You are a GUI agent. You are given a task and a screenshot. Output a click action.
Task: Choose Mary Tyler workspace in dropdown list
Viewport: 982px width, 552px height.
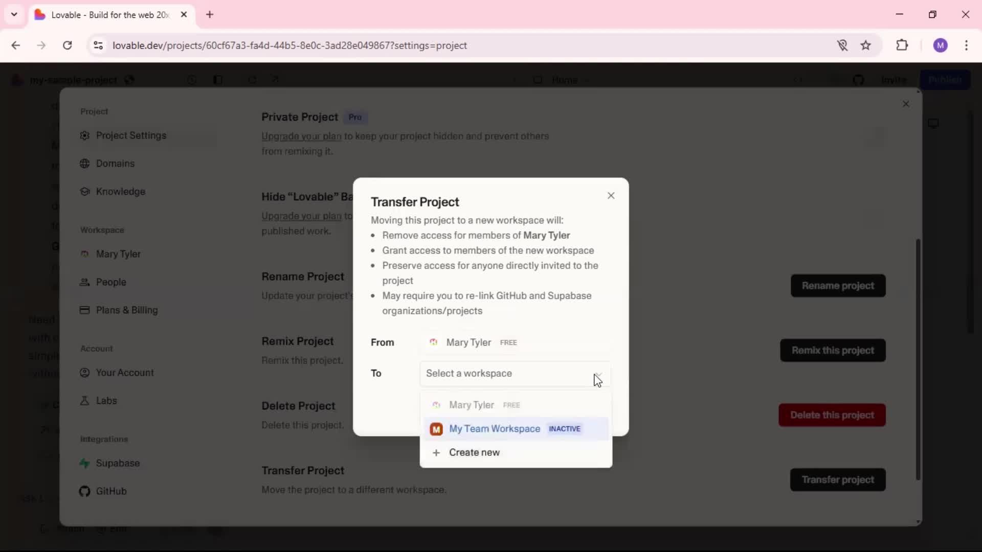[516, 405]
